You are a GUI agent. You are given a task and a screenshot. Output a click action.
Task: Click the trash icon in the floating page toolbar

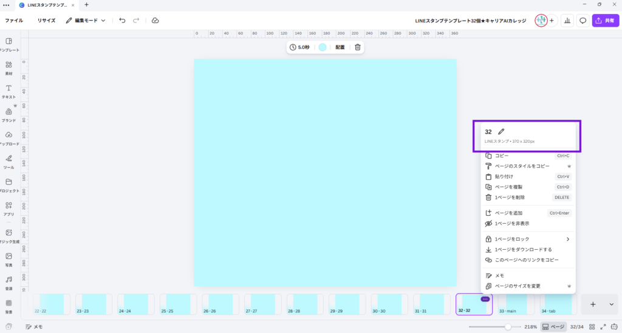[358, 47]
